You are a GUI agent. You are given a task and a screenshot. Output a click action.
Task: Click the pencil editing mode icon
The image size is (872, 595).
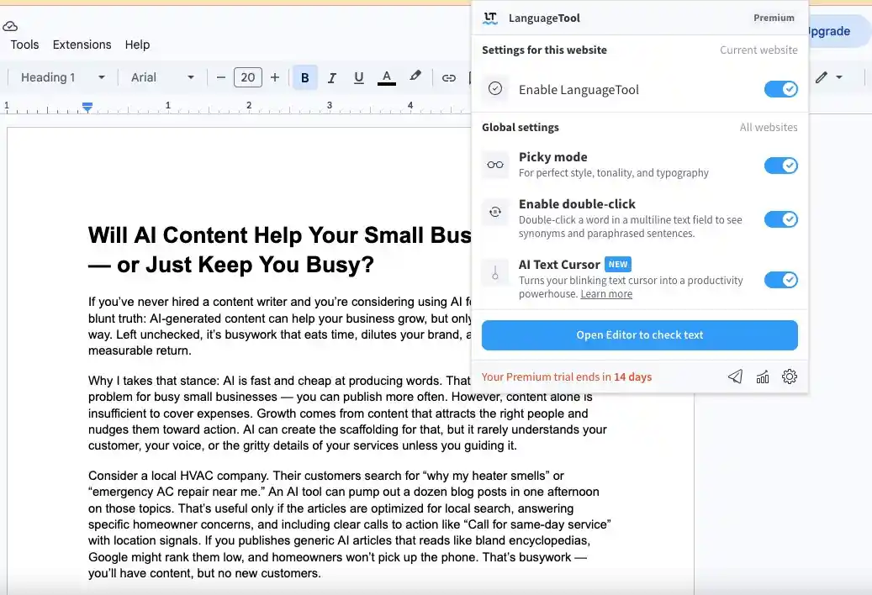click(x=822, y=77)
